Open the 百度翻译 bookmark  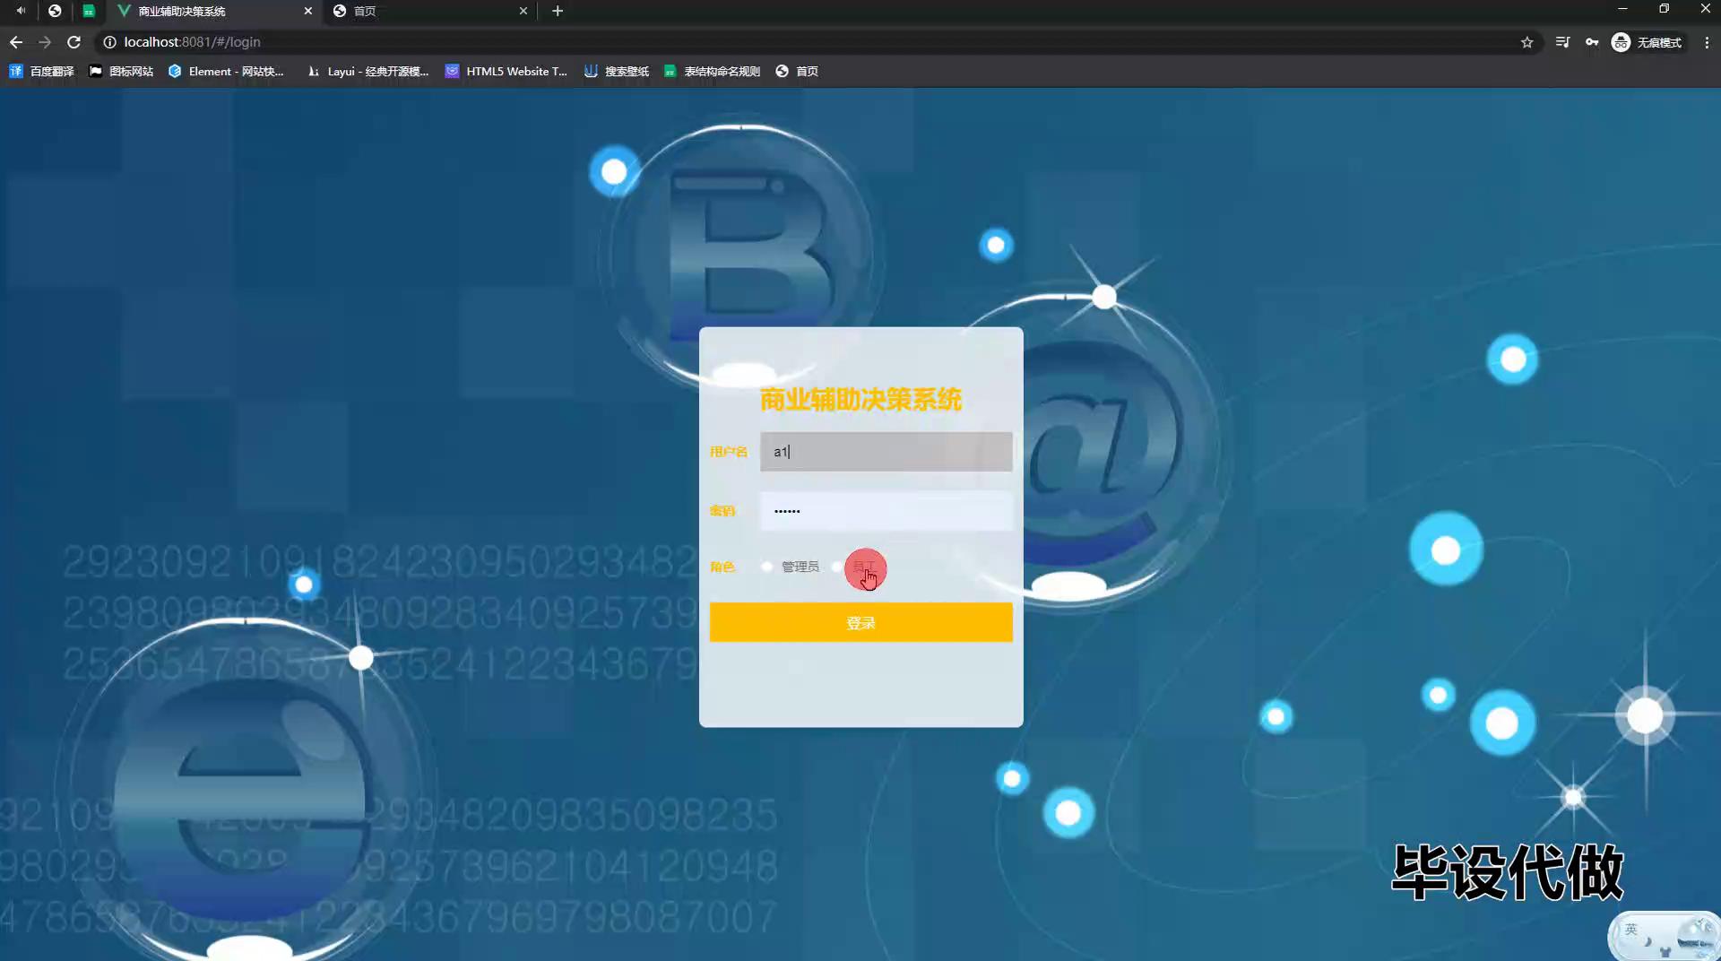click(x=42, y=71)
